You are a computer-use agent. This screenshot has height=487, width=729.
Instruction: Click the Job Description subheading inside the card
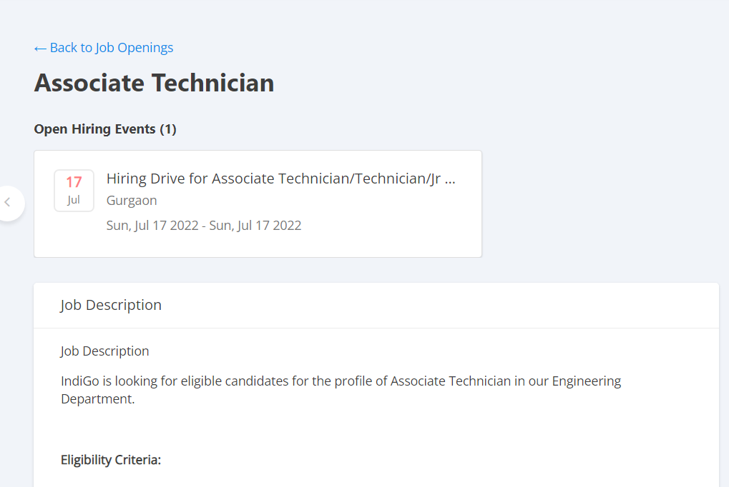(104, 351)
